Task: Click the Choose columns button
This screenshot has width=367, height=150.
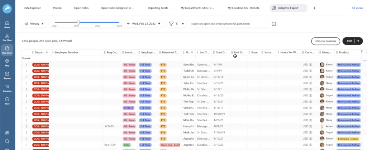Action: 325,41
